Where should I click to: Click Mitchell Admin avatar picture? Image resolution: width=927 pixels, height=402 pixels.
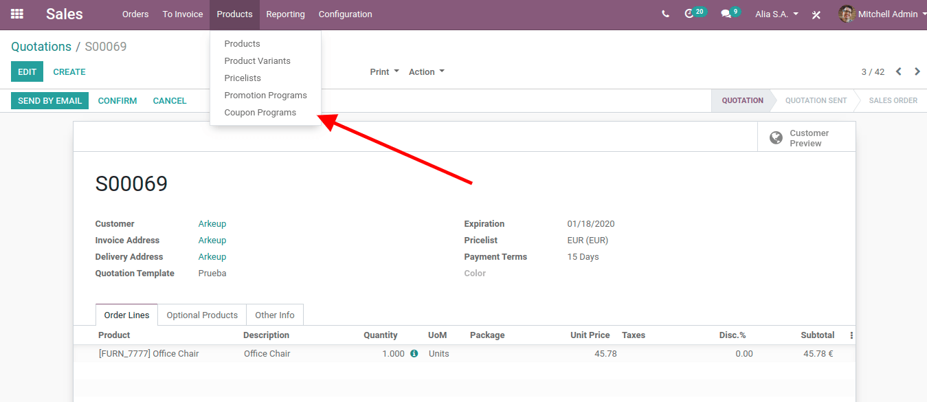click(x=847, y=14)
